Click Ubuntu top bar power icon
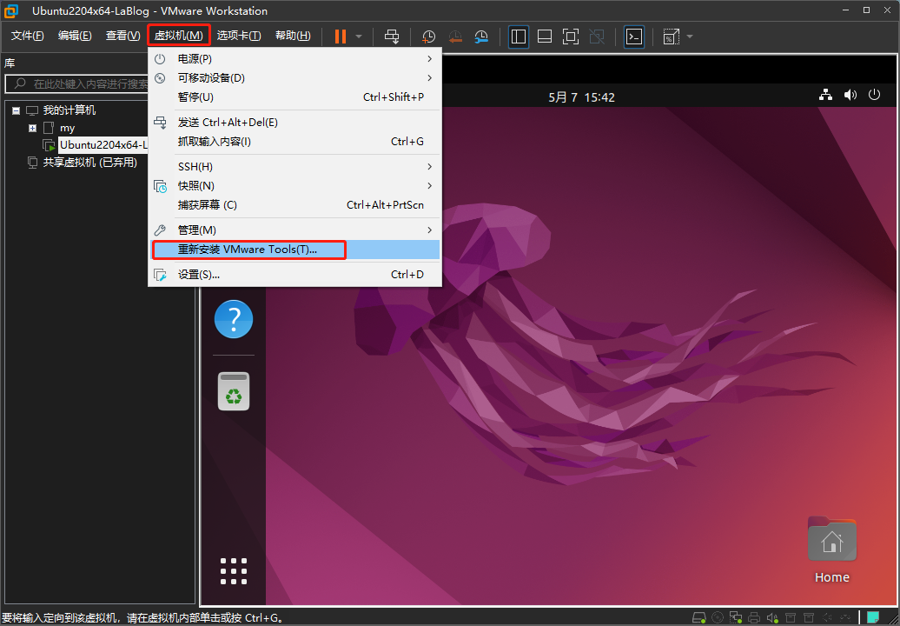 874,95
